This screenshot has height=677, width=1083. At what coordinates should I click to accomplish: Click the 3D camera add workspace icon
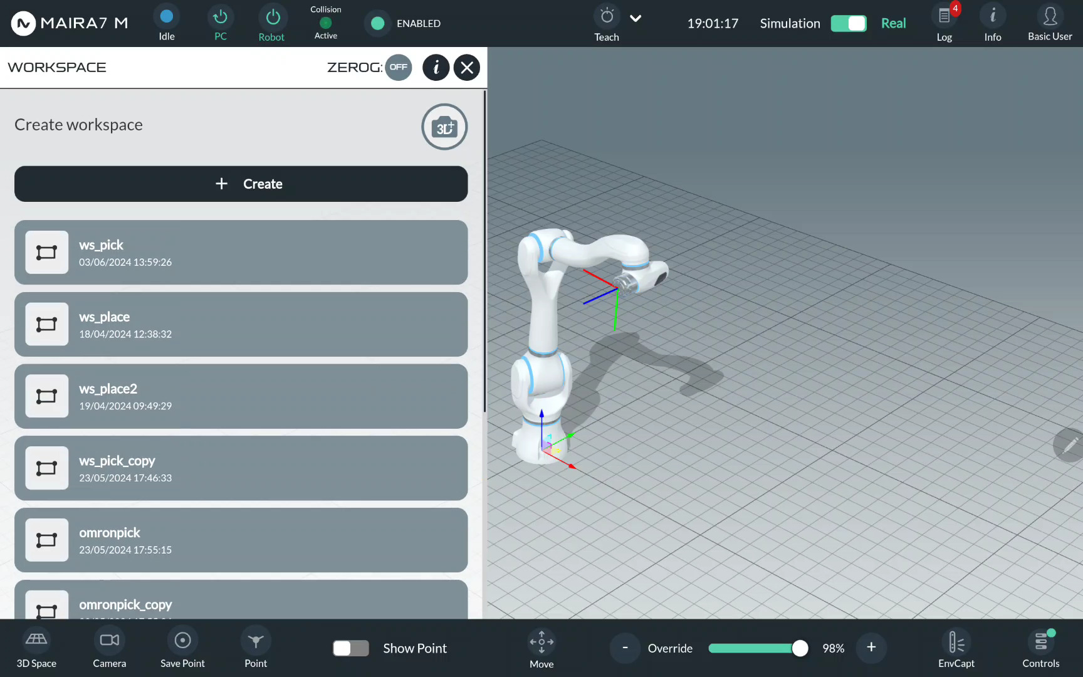tap(444, 127)
